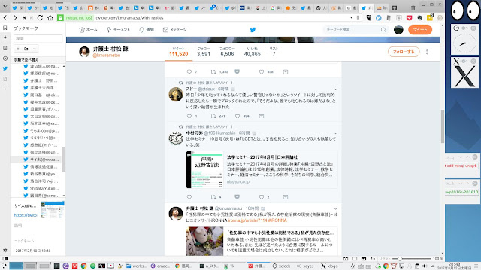Select the Tweets count tab 111,520
Viewport: 481px width, 270px height.
pos(179,52)
